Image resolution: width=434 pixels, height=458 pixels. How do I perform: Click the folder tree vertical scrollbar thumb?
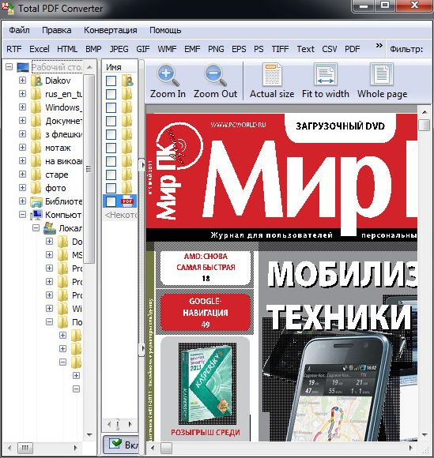[x=89, y=169]
